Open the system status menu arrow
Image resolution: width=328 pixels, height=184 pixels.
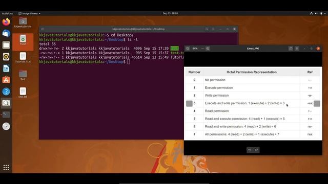click(x=325, y=13)
